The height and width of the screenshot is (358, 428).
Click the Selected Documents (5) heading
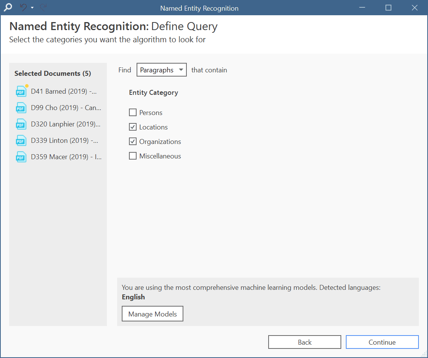pyautogui.click(x=53, y=74)
